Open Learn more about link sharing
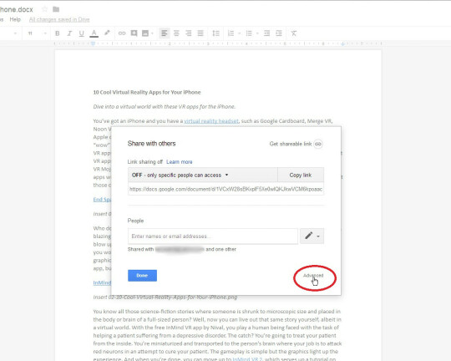 [x=180, y=162]
